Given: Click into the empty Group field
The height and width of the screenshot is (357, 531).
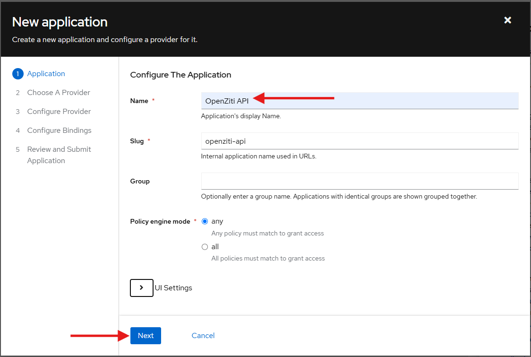Looking at the screenshot, I should click(x=359, y=181).
